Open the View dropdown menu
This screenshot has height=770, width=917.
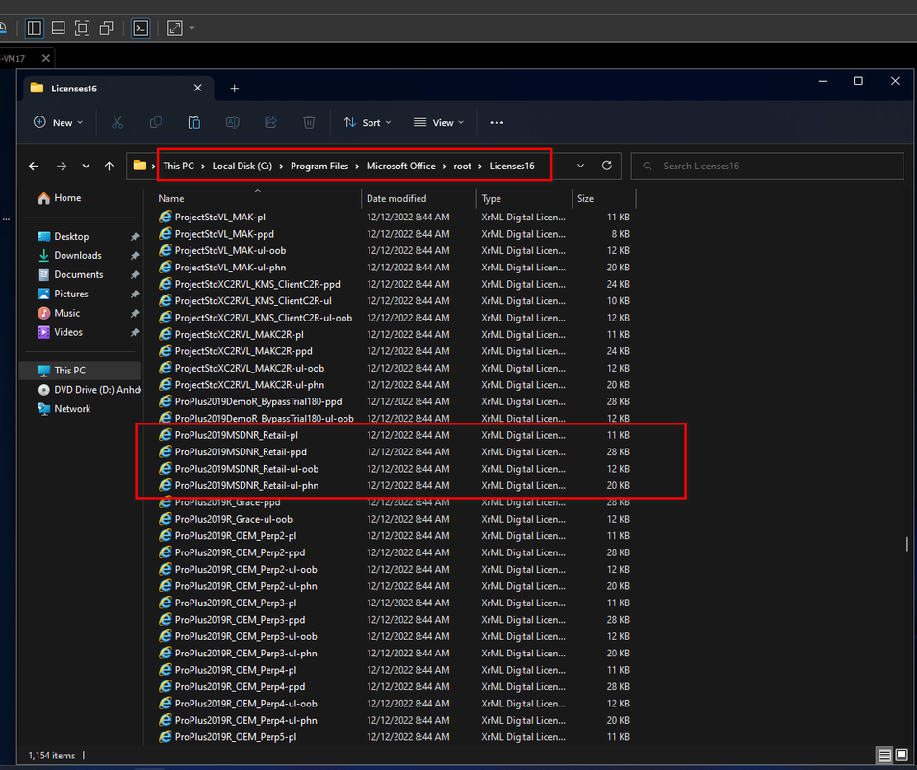coord(439,123)
